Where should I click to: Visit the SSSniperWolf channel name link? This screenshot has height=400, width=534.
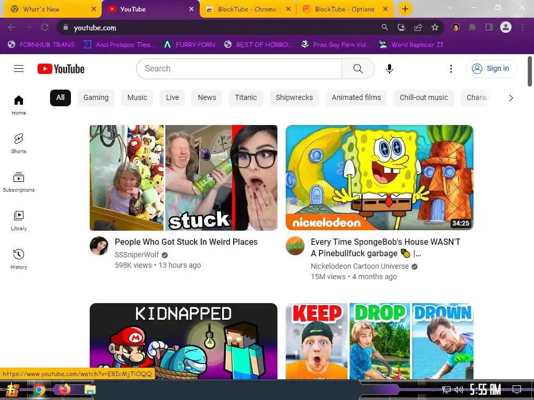click(x=137, y=255)
